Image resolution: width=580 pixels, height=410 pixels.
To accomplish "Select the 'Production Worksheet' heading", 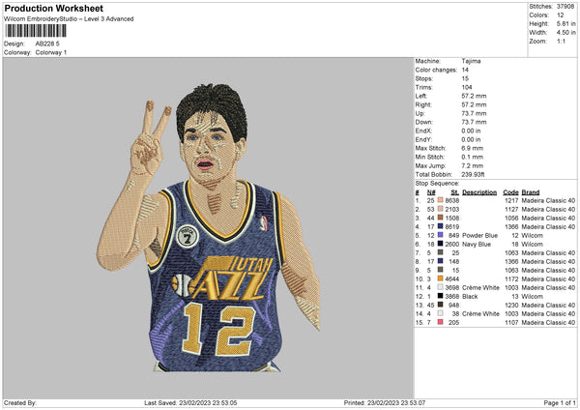I will (x=53, y=8).
